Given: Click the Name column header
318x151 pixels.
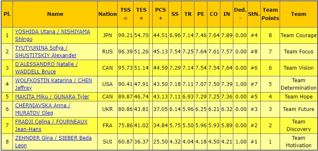Looking at the screenshot, I should tap(55, 14).
